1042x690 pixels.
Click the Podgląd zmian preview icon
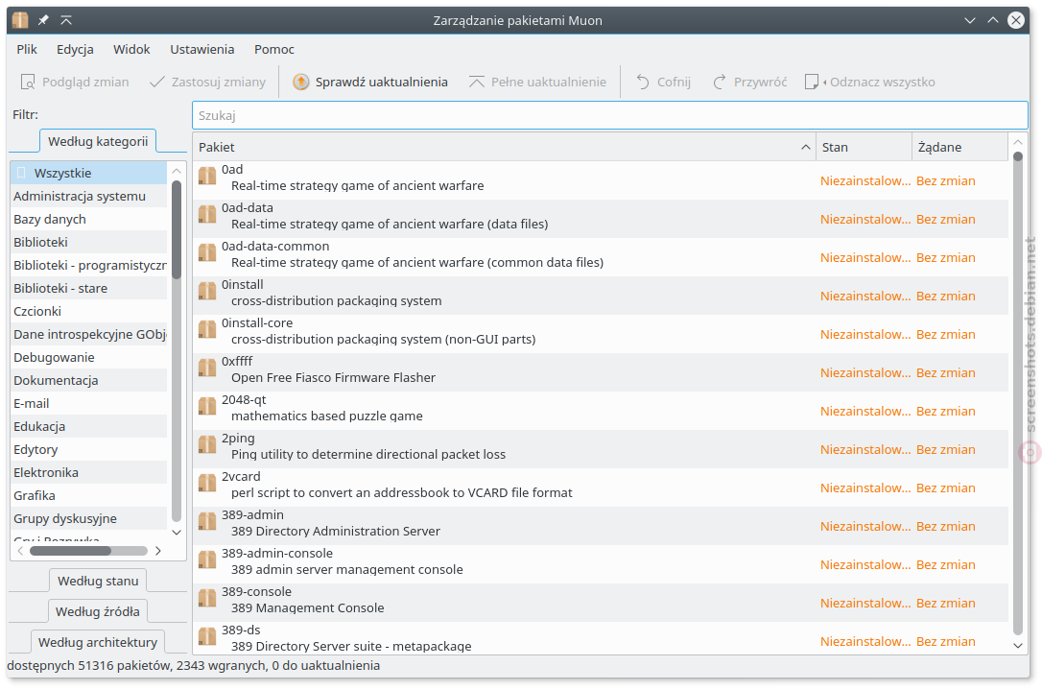28,82
